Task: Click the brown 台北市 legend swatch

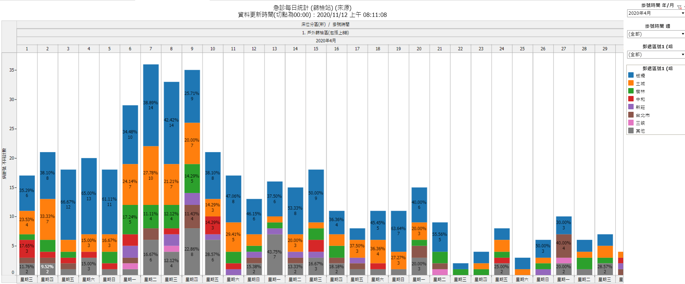Action: (631, 115)
